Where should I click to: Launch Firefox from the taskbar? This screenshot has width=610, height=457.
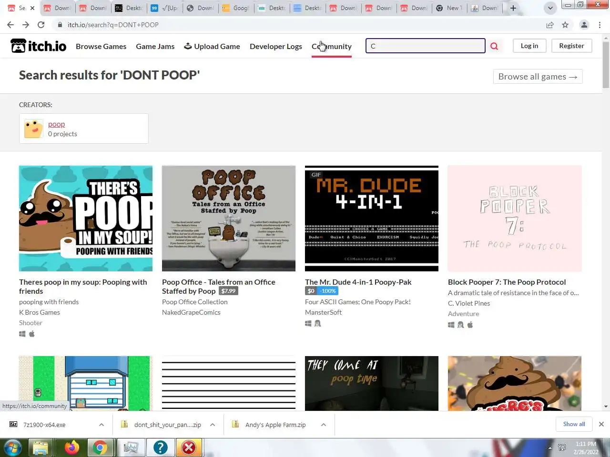pos(71,447)
